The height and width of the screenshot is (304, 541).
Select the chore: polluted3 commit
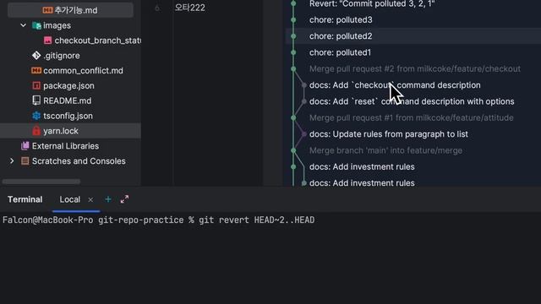341,20
